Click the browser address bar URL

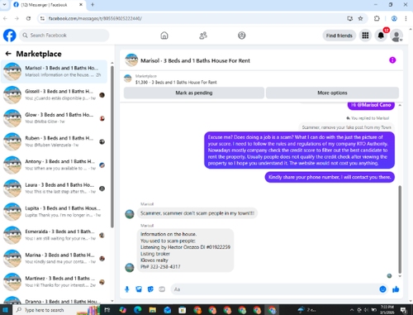[x=95, y=18]
